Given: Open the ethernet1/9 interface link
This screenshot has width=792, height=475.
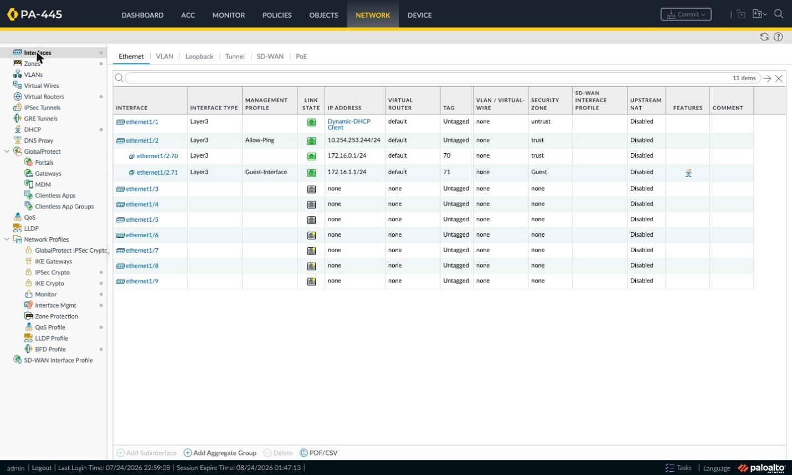Looking at the screenshot, I should [x=142, y=281].
